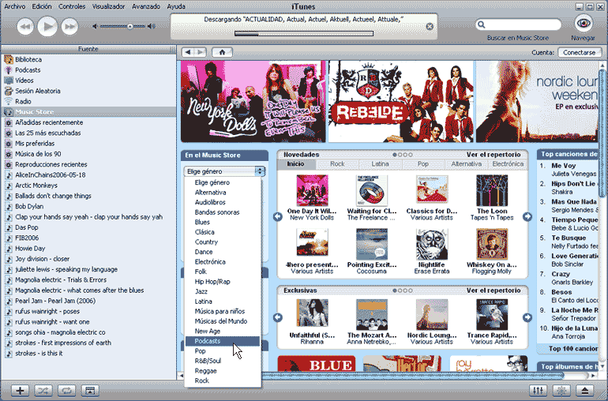Open the equalizer button
This screenshot has width=608, height=401.
539,391
